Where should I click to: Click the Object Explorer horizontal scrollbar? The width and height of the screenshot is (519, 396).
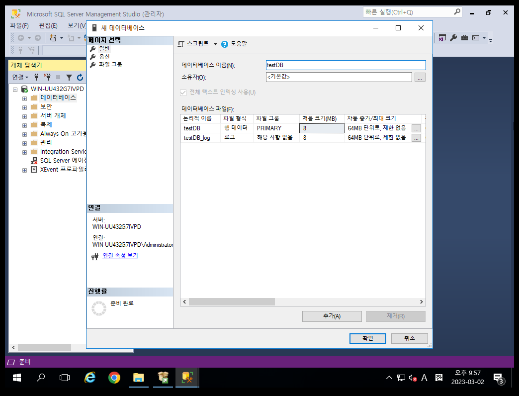[44, 347]
